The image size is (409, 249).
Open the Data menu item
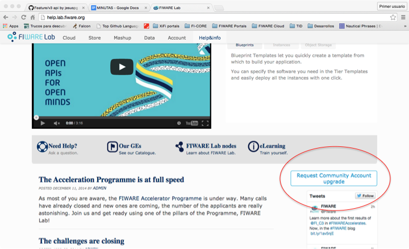click(x=149, y=38)
